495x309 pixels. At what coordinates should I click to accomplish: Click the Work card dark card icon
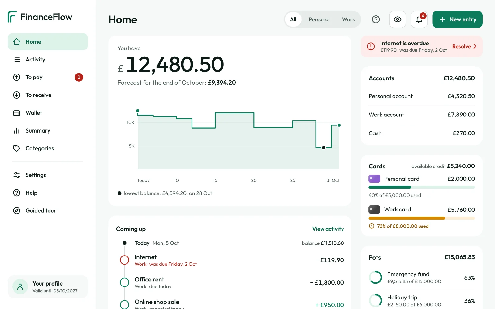pos(374,210)
